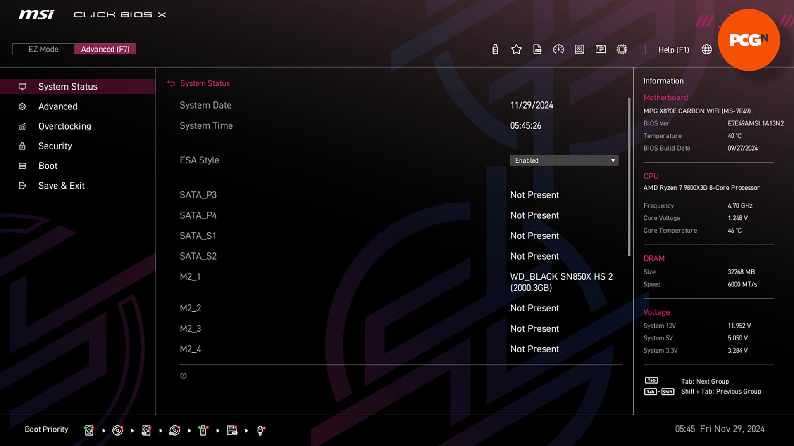Select the Advanced (F7) mode tab
The height and width of the screenshot is (446, 794).
(105, 49)
